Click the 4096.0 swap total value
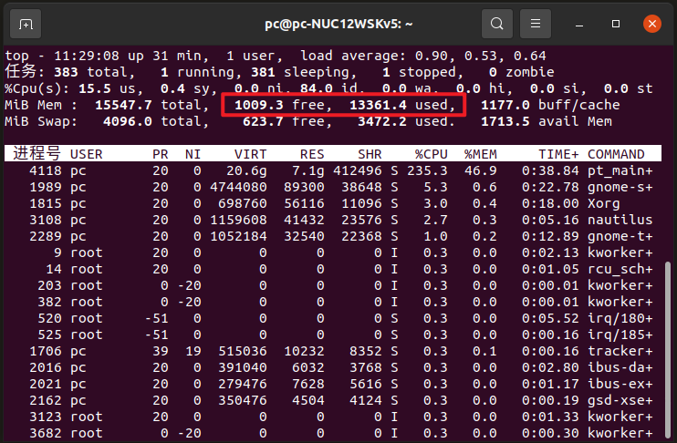Screen dimensions: 677x443 point(128,121)
